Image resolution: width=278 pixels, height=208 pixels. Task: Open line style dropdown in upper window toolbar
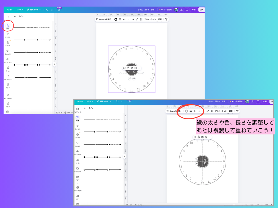pyautogui.click(x=120, y=19)
